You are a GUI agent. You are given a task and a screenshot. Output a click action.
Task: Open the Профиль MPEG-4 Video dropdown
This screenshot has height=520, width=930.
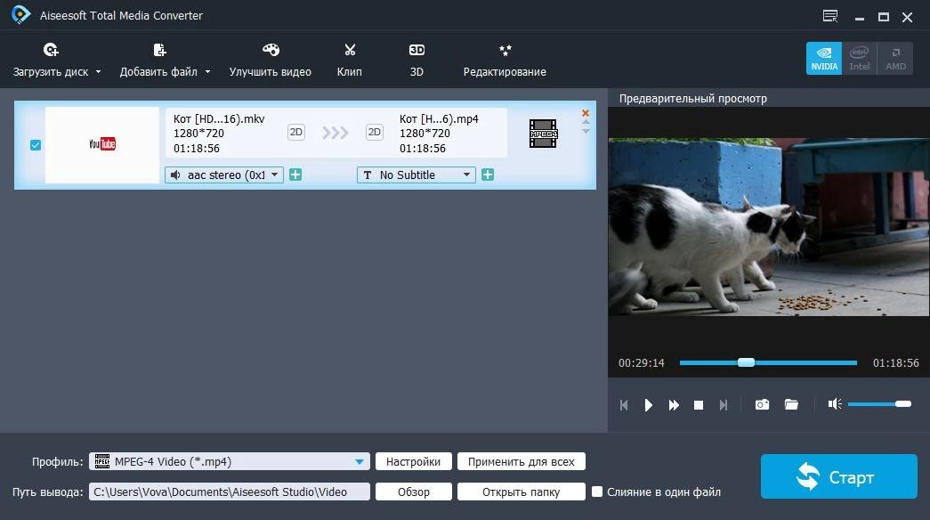tap(230, 461)
